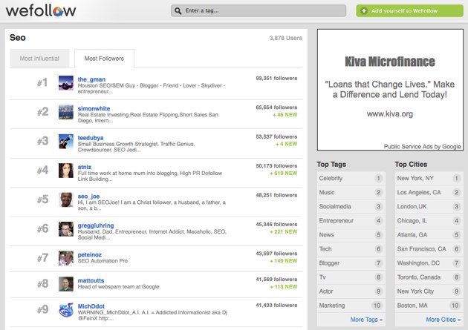Select Celebrity in Top Tags
The height and width of the screenshot is (330, 468).
351,178
